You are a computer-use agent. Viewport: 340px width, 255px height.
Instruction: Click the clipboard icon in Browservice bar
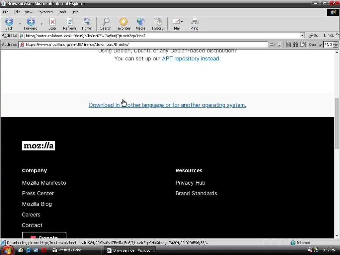click(303, 44)
